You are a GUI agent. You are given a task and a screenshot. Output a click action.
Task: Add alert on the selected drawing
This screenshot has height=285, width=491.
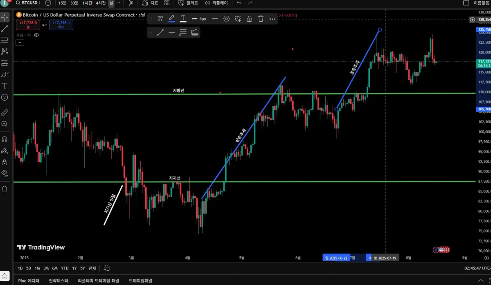pos(238,19)
